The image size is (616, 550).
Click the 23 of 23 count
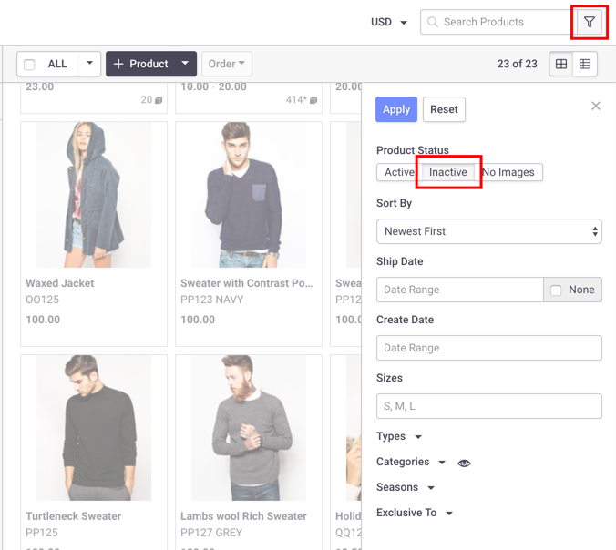[517, 64]
